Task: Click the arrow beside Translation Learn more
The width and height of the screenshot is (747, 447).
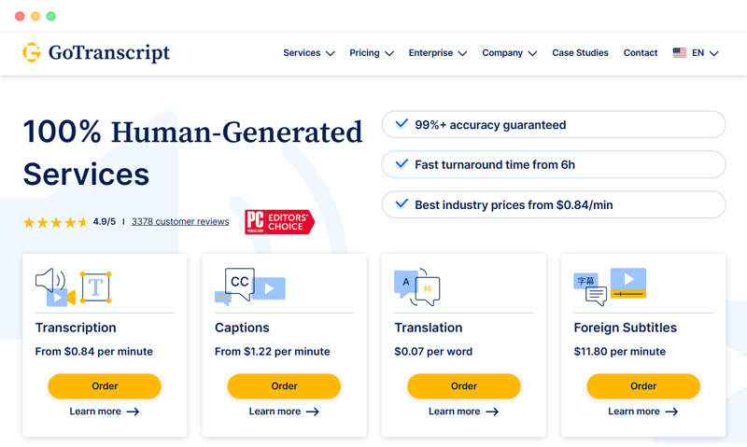Action: click(x=492, y=412)
